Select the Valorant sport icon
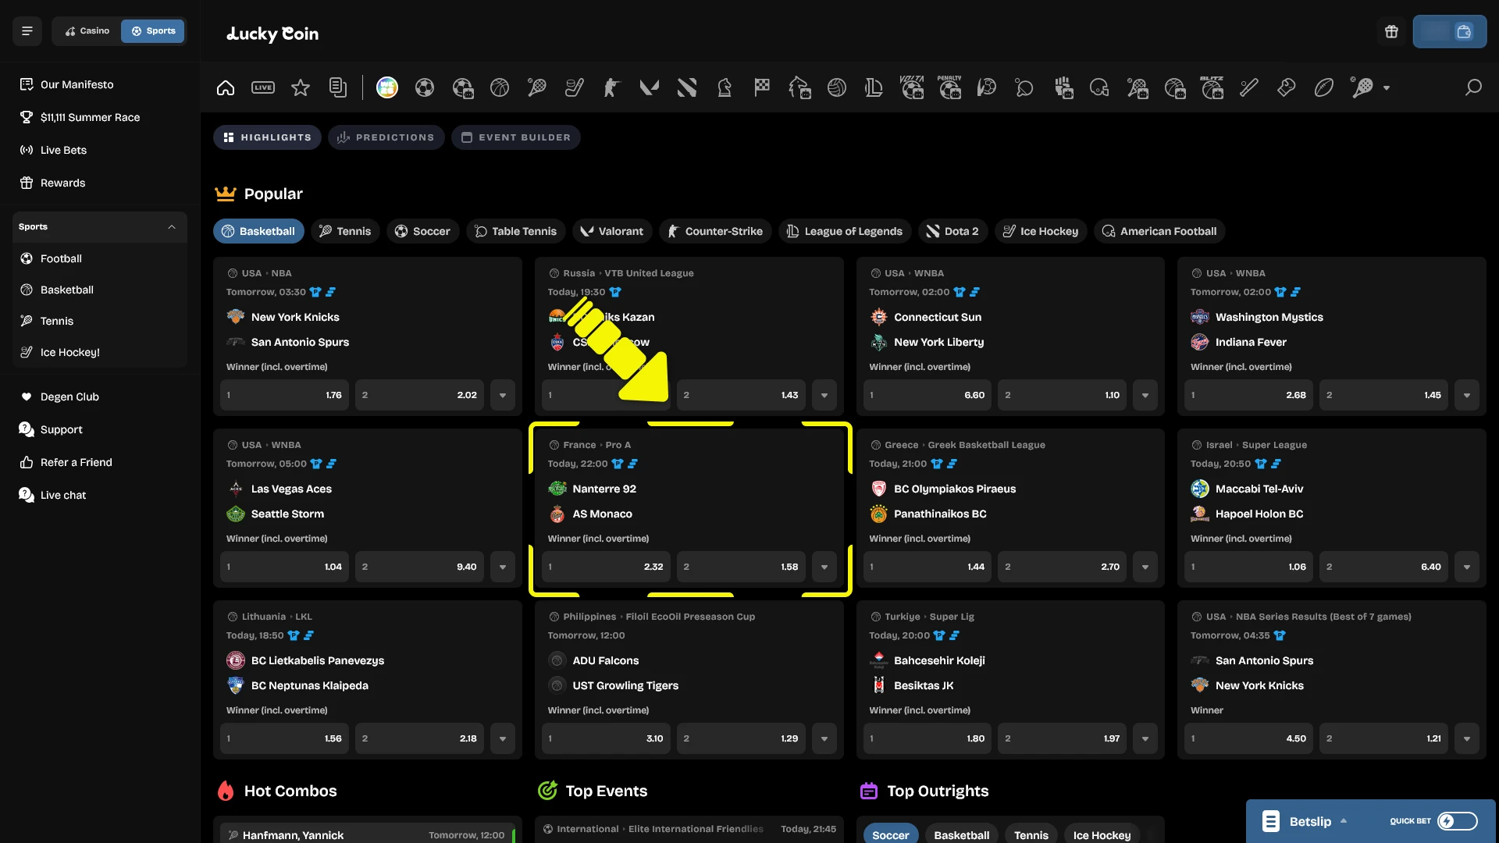The image size is (1499, 843). pyautogui.click(x=650, y=87)
